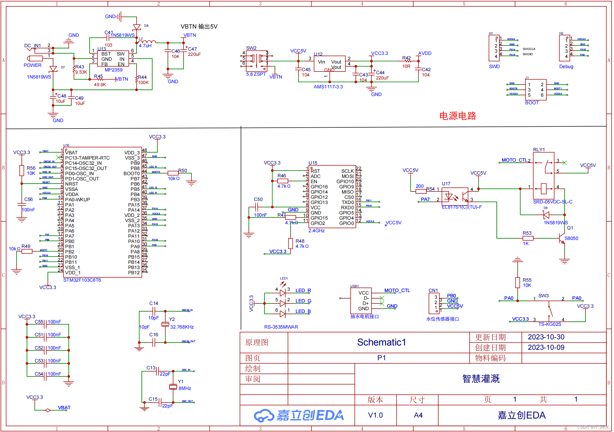Click the red '电源电路' section title

(458, 116)
